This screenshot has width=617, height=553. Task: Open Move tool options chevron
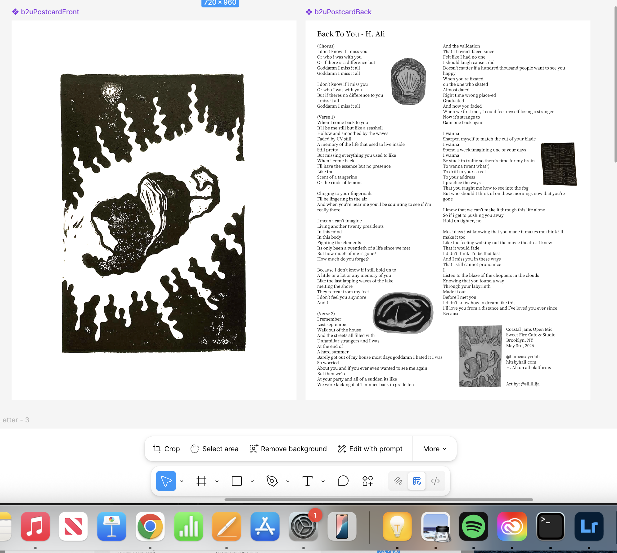coord(182,481)
